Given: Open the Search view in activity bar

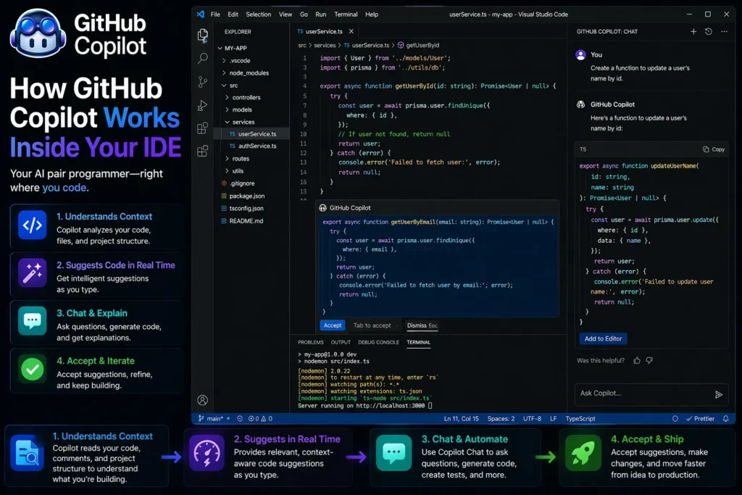Looking at the screenshot, I should click(x=203, y=58).
